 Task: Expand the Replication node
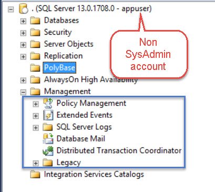tap(23, 57)
